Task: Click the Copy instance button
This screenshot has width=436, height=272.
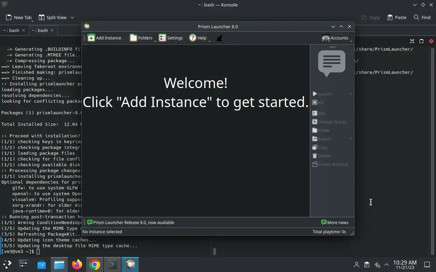Action: (320, 147)
